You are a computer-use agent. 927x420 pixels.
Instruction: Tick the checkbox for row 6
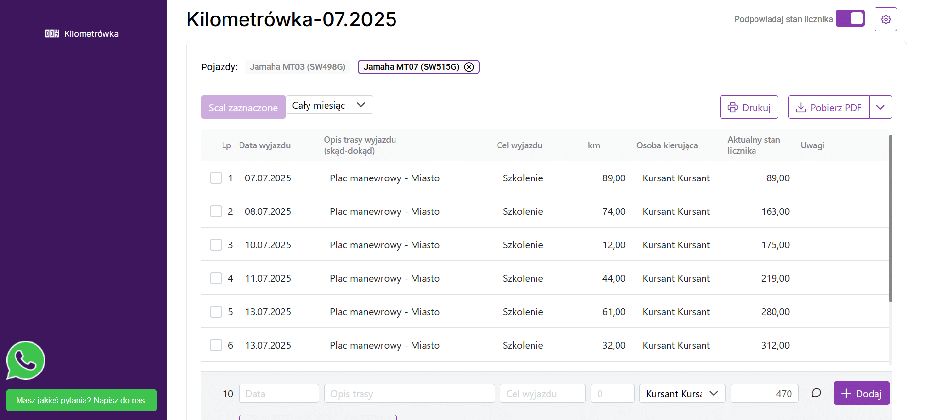tap(216, 345)
